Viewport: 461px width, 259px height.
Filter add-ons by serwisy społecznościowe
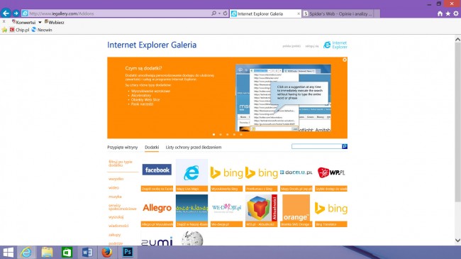pyautogui.click(x=122, y=207)
